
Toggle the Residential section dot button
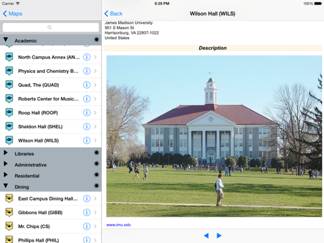97,175
